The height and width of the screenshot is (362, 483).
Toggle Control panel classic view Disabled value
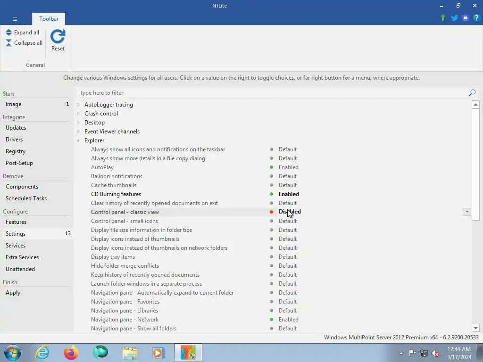pos(290,212)
